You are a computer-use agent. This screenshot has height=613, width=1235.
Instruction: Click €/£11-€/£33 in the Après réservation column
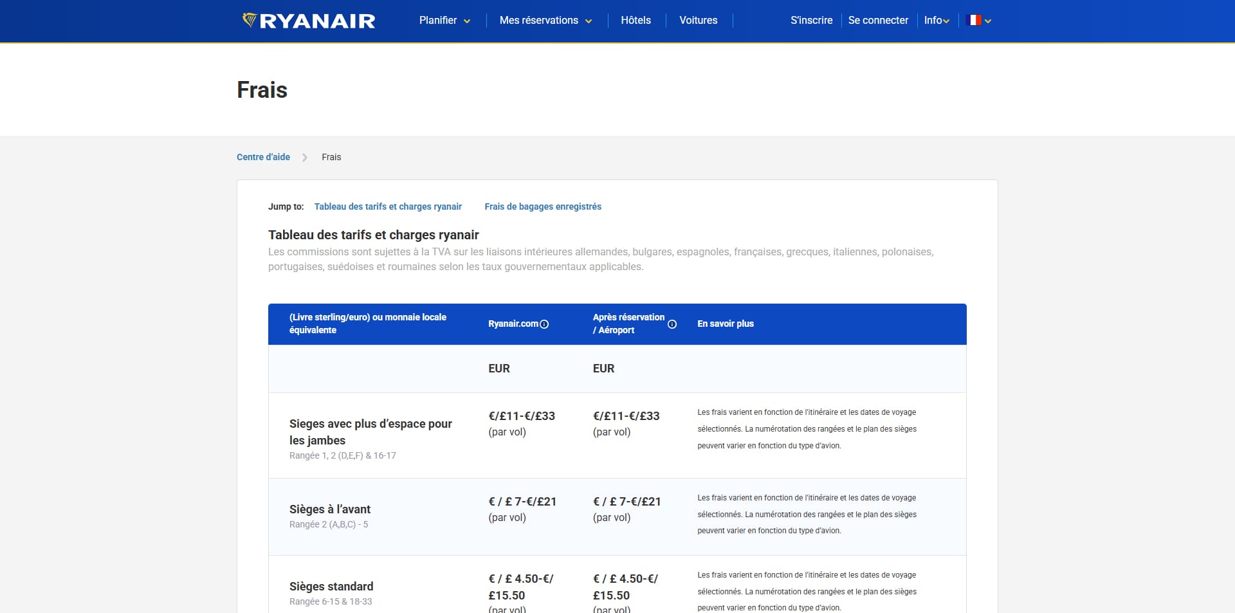(x=626, y=416)
